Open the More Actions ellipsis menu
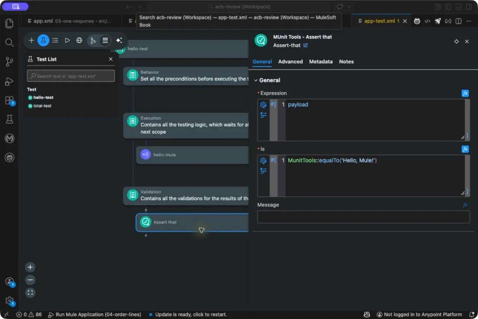Viewport: 478px width, 319px height. pos(468,21)
